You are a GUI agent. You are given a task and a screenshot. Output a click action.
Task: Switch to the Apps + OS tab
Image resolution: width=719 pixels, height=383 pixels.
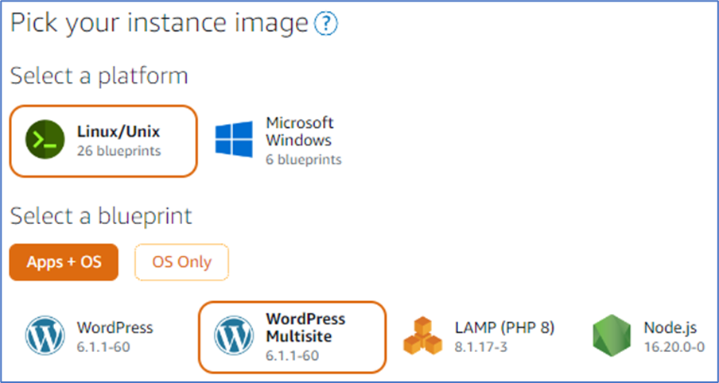64,262
